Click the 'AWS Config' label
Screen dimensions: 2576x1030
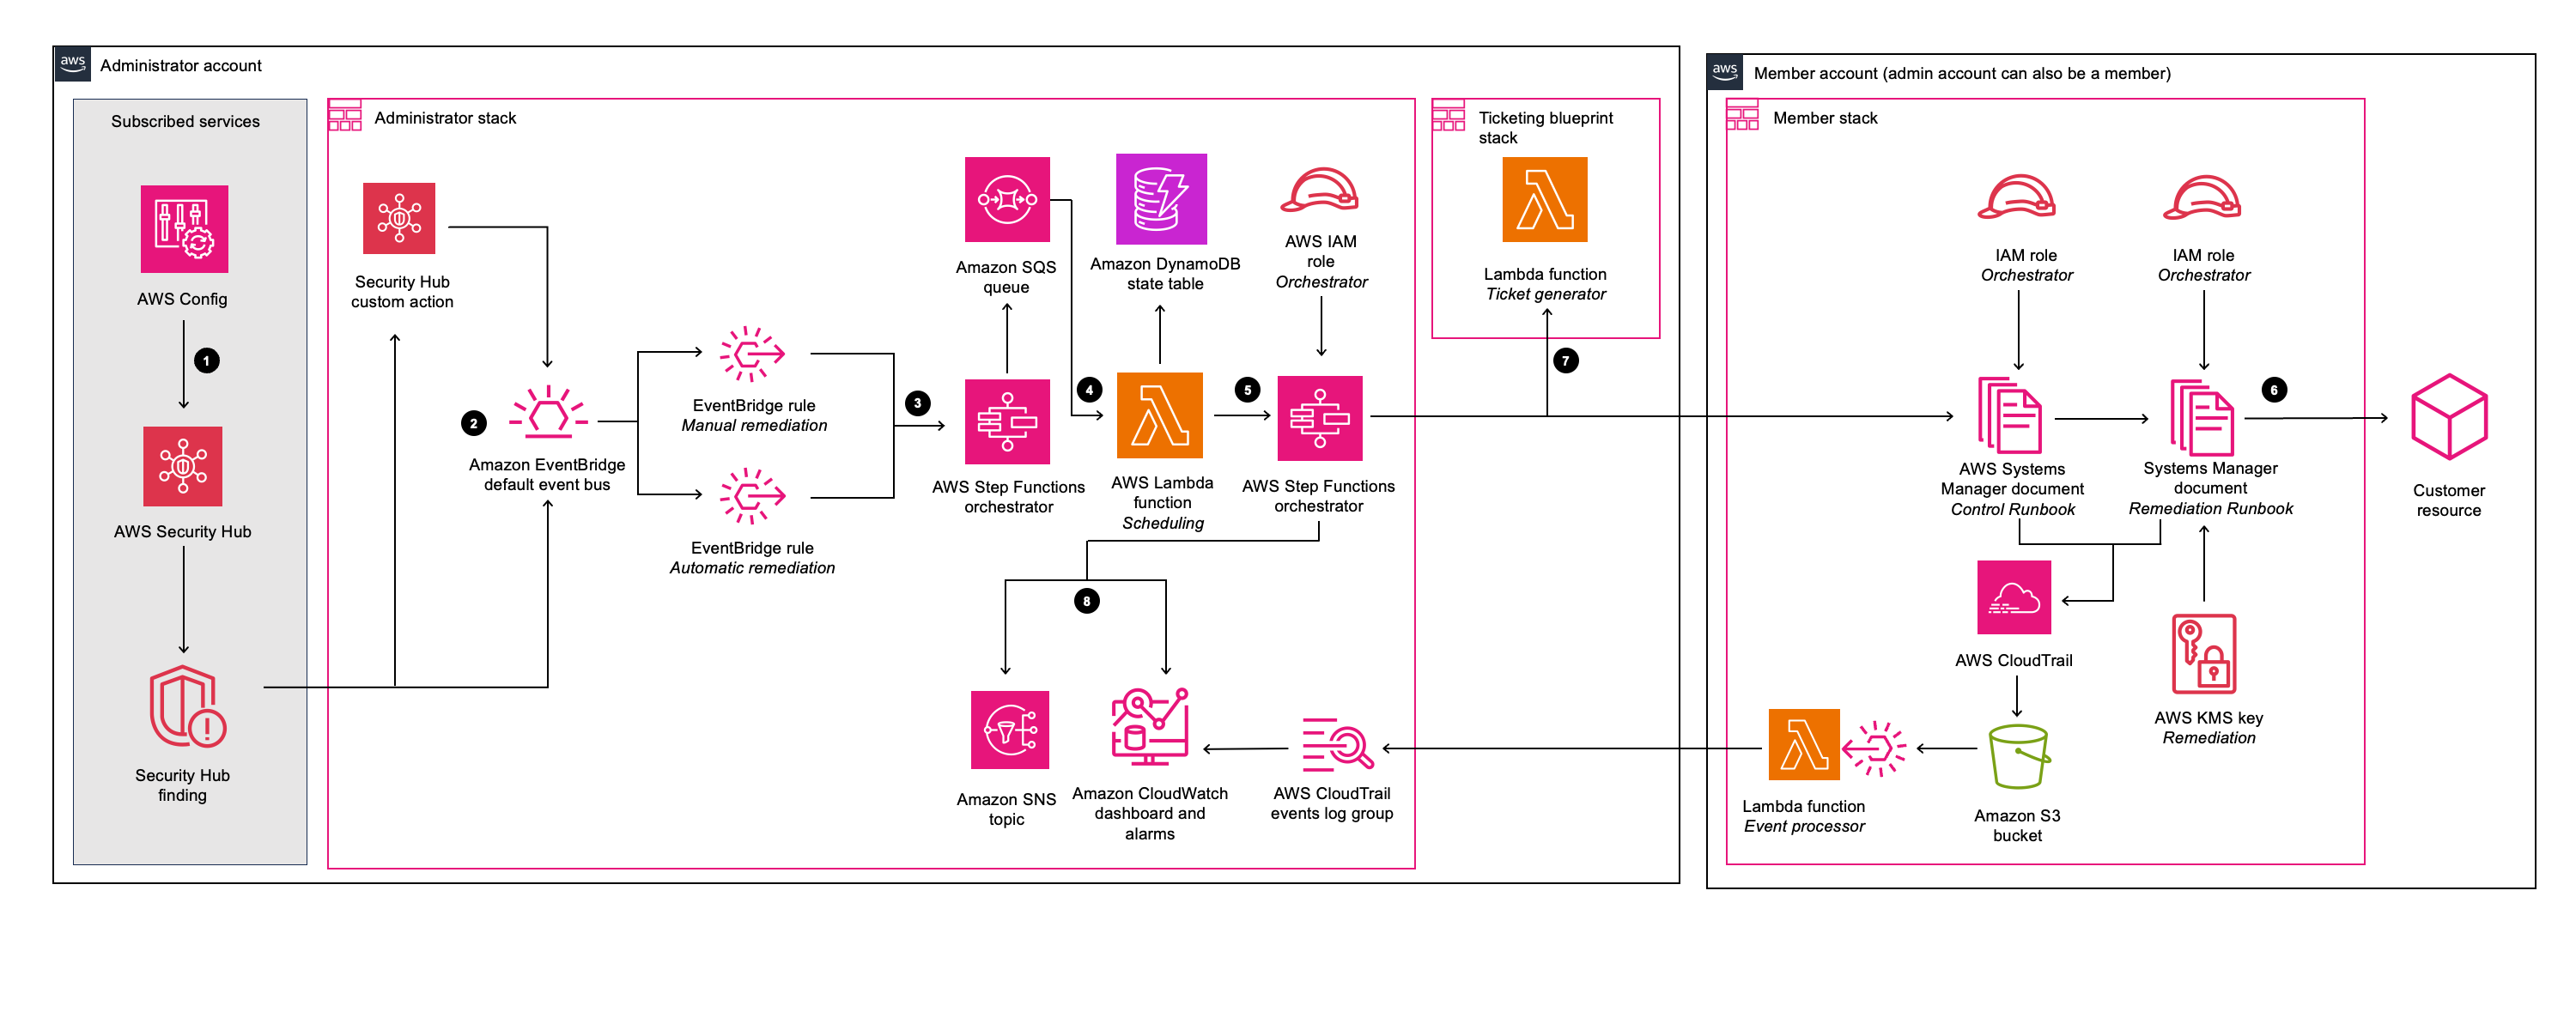pos(182,299)
